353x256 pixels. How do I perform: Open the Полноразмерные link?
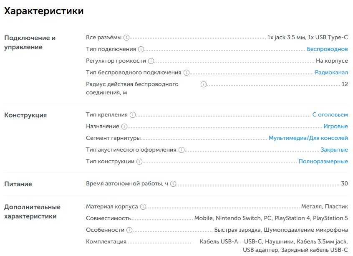point(323,162)
